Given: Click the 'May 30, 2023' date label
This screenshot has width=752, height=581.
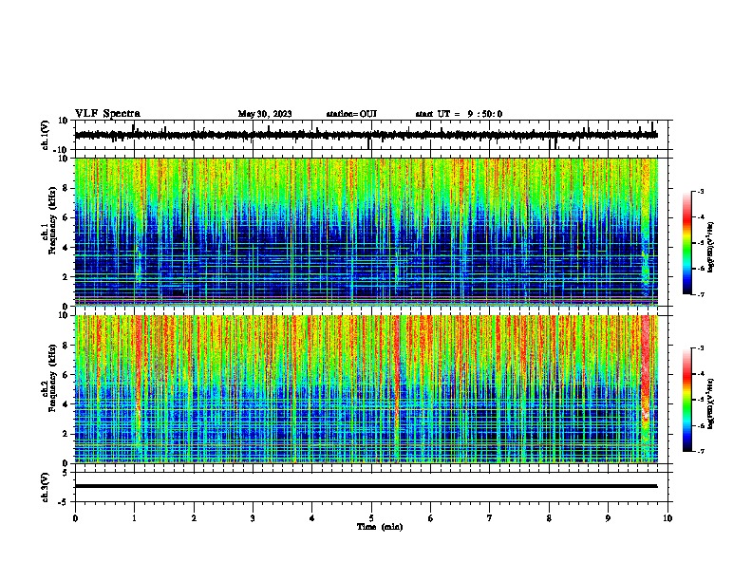Looking at the screenshot, I should pos(265,114).
